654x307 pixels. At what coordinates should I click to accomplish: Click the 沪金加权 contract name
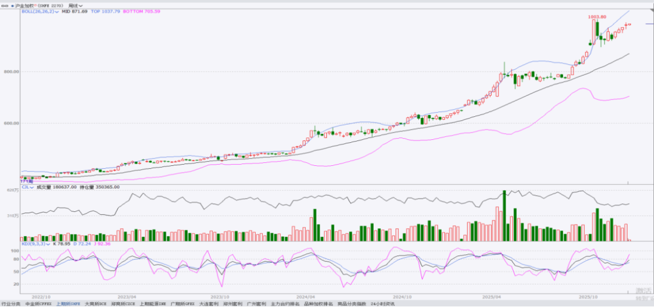coord(24,6)
